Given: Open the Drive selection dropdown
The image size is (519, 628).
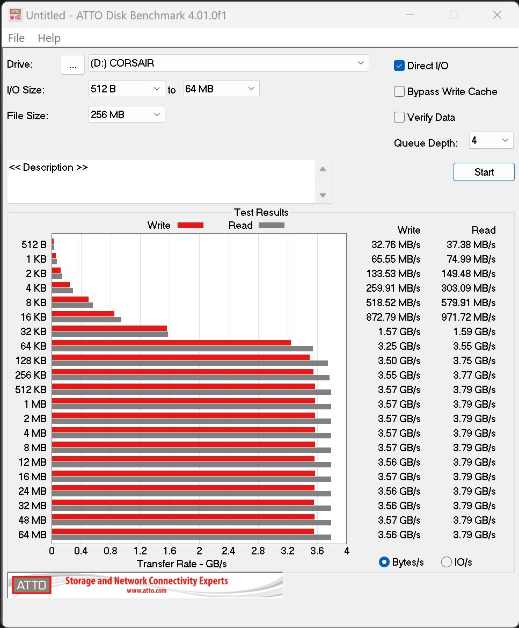Looking at the screenshot, I should pos(229,63).
